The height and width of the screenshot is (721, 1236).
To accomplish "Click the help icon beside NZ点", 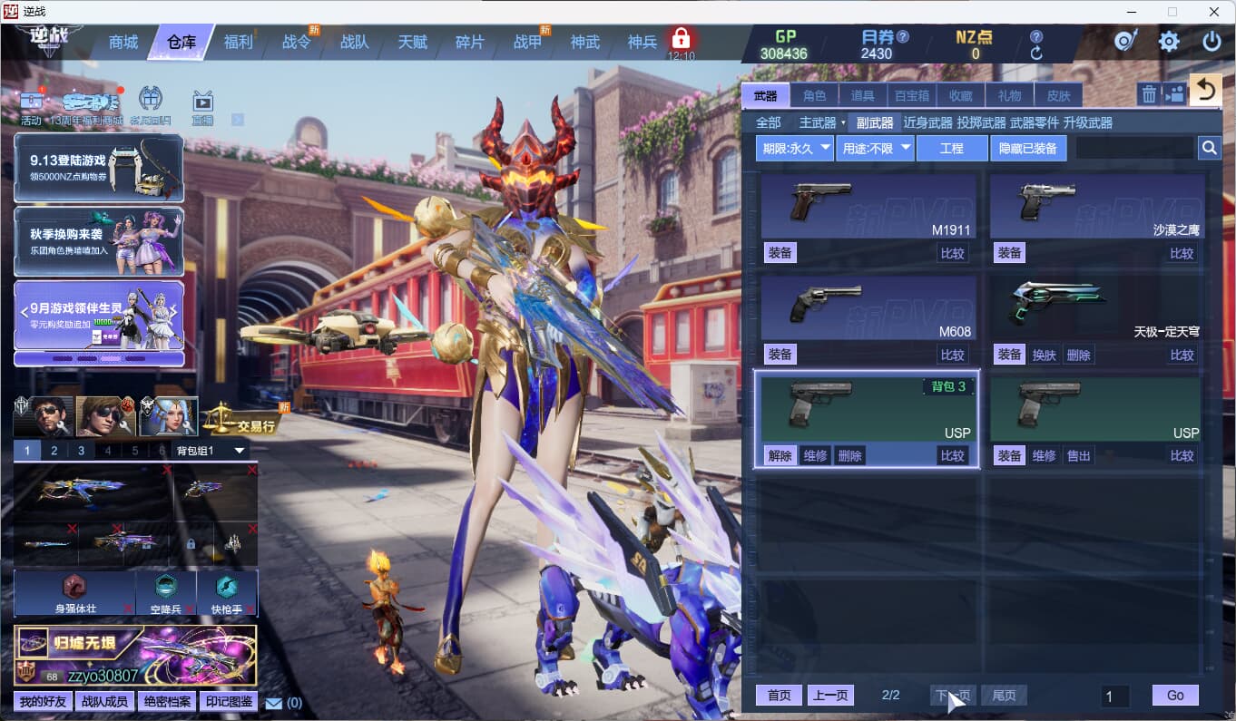I will (x=1036, y=37).
